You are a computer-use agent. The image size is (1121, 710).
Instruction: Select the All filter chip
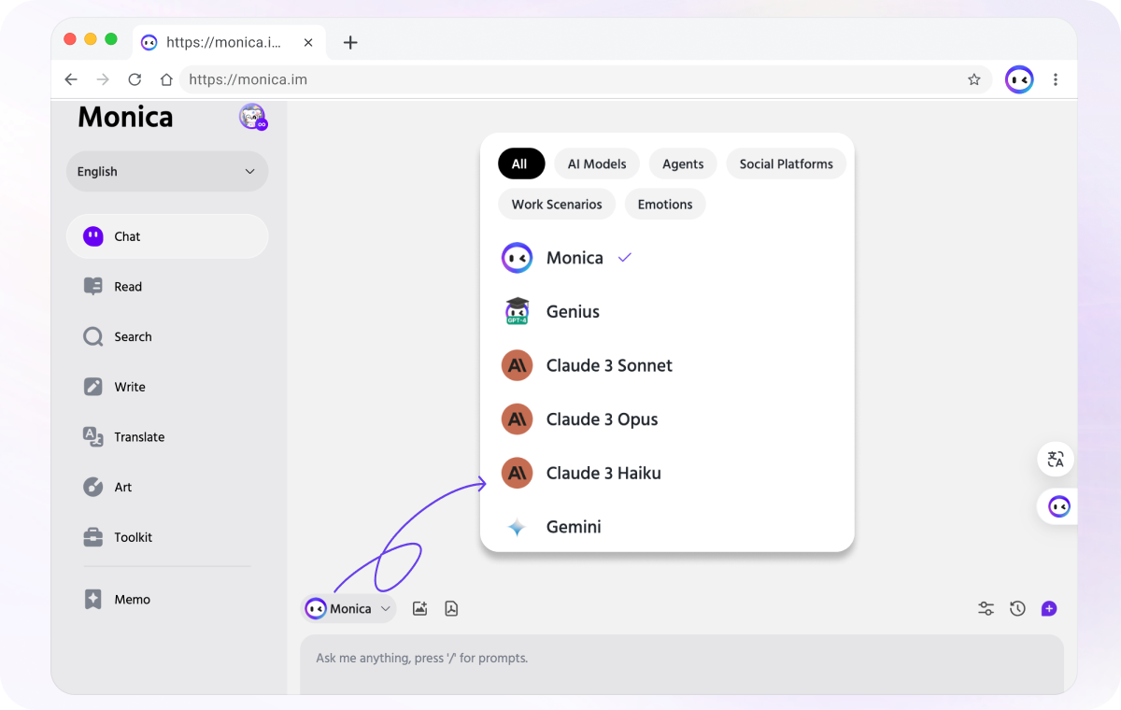click(x=519, y=163)
